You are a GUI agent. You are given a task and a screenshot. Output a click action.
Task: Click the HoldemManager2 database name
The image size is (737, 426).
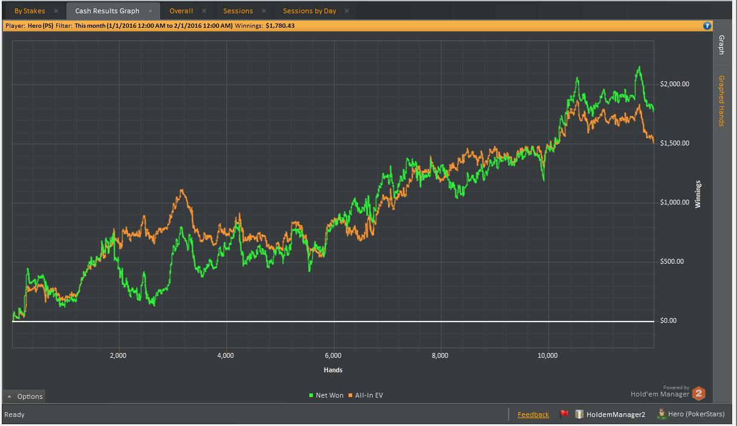pyautogui.click(x=616, y=415)
